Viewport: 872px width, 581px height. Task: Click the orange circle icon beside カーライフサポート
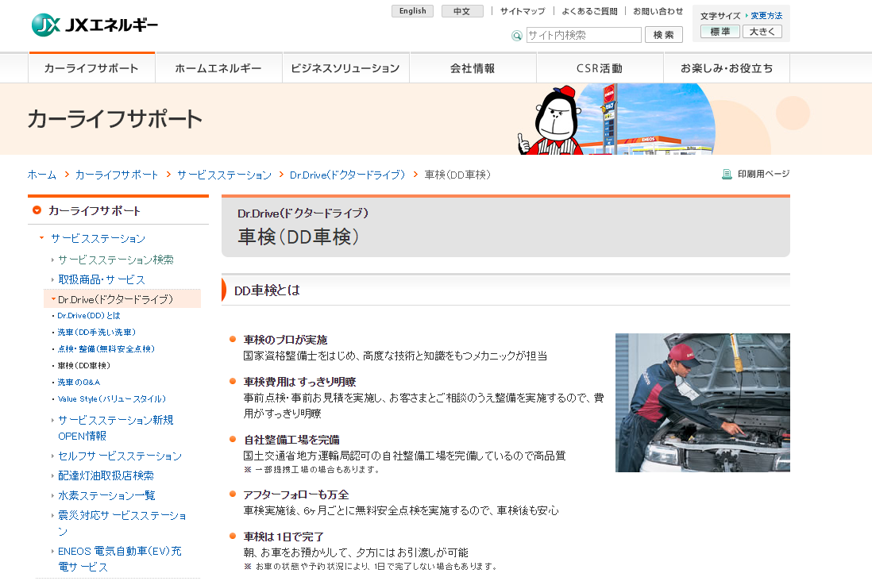click(x=37, y=210)
